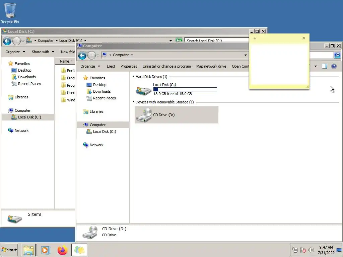Click the clock showing 9:47 AM

[x=326, y=247]
